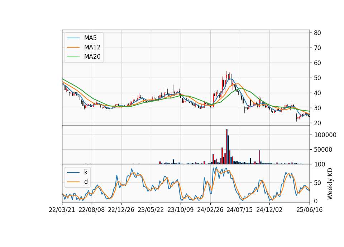Click the 'k' label in KD legend
The height and width of the screenshot is (247, 344).
86,172
